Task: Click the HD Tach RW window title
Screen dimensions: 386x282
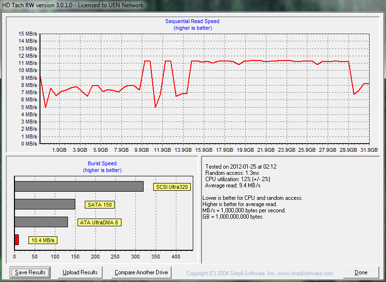Action: point(73,5)
